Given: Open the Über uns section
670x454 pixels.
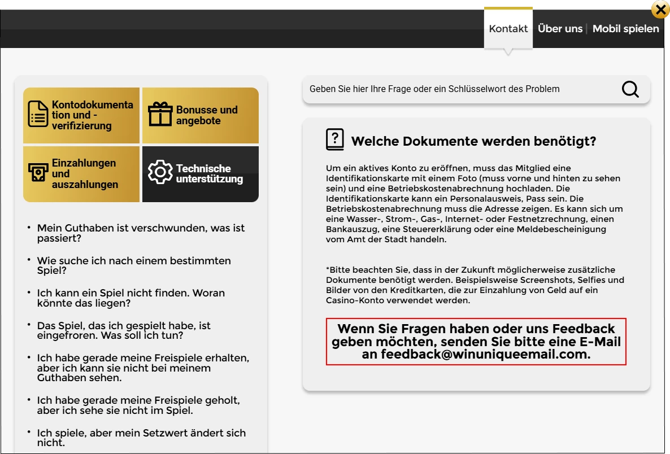Looking at the screenshot, I should [560, 28].
